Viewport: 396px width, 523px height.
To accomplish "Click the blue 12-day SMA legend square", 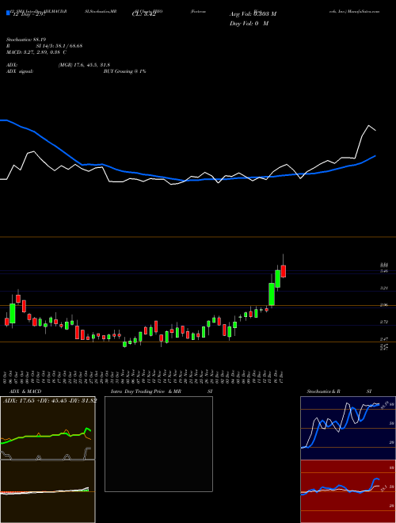I will click(8, 13).
